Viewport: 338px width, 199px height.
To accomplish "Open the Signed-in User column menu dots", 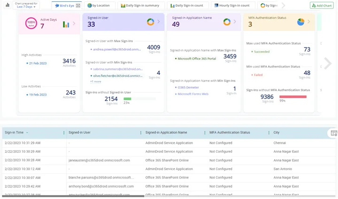I will point(141,133).
